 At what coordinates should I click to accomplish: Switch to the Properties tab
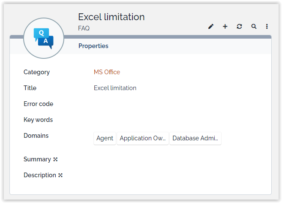pos(93,46)
